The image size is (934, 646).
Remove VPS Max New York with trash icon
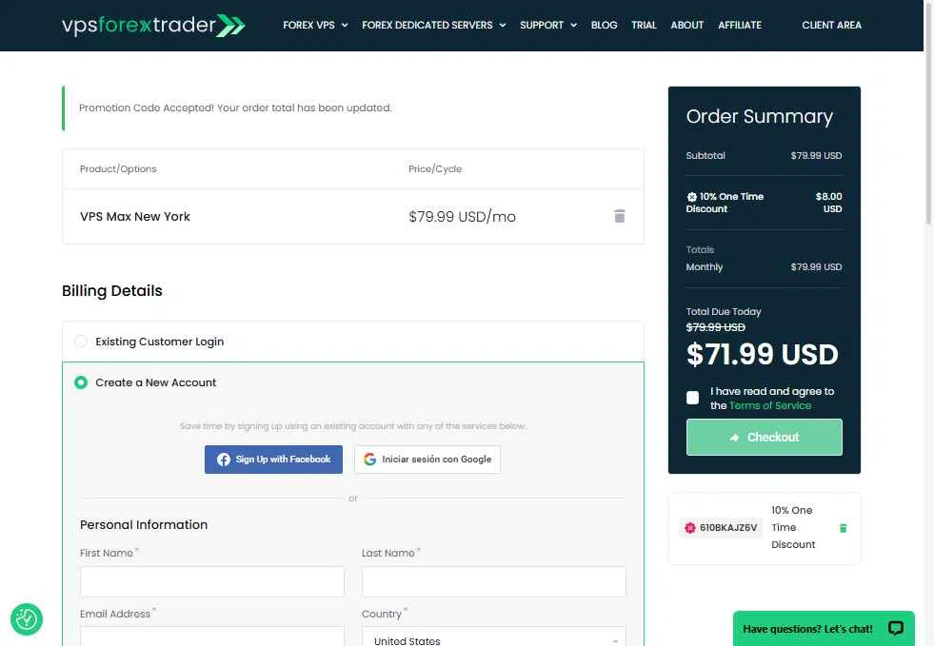coord(620,216)
